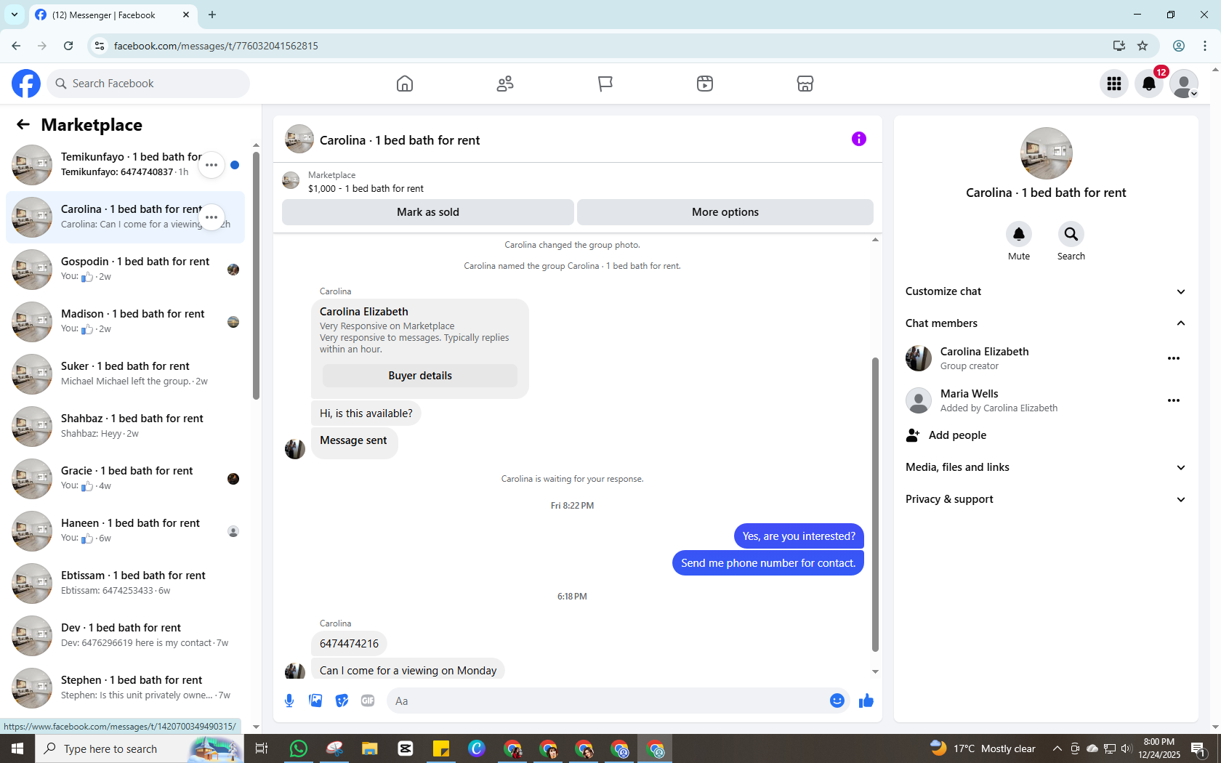Open Gracie 1 bed bath conversation

point(126,479)
